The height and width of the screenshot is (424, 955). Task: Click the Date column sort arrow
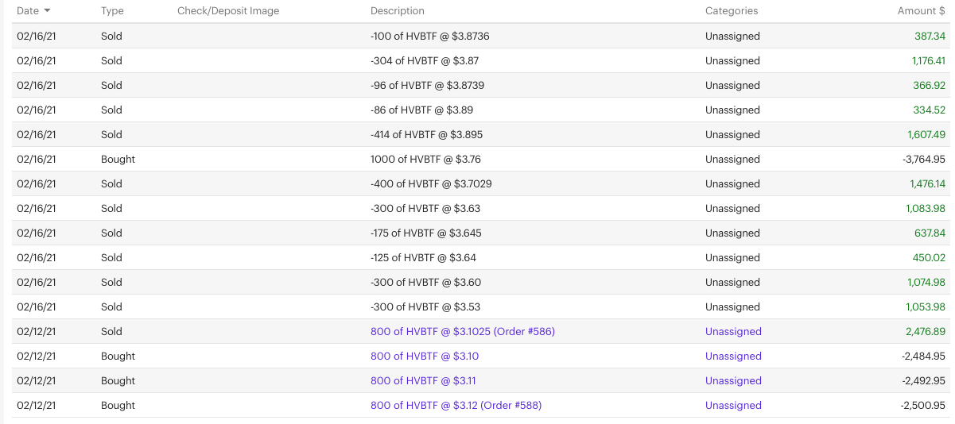47,11
